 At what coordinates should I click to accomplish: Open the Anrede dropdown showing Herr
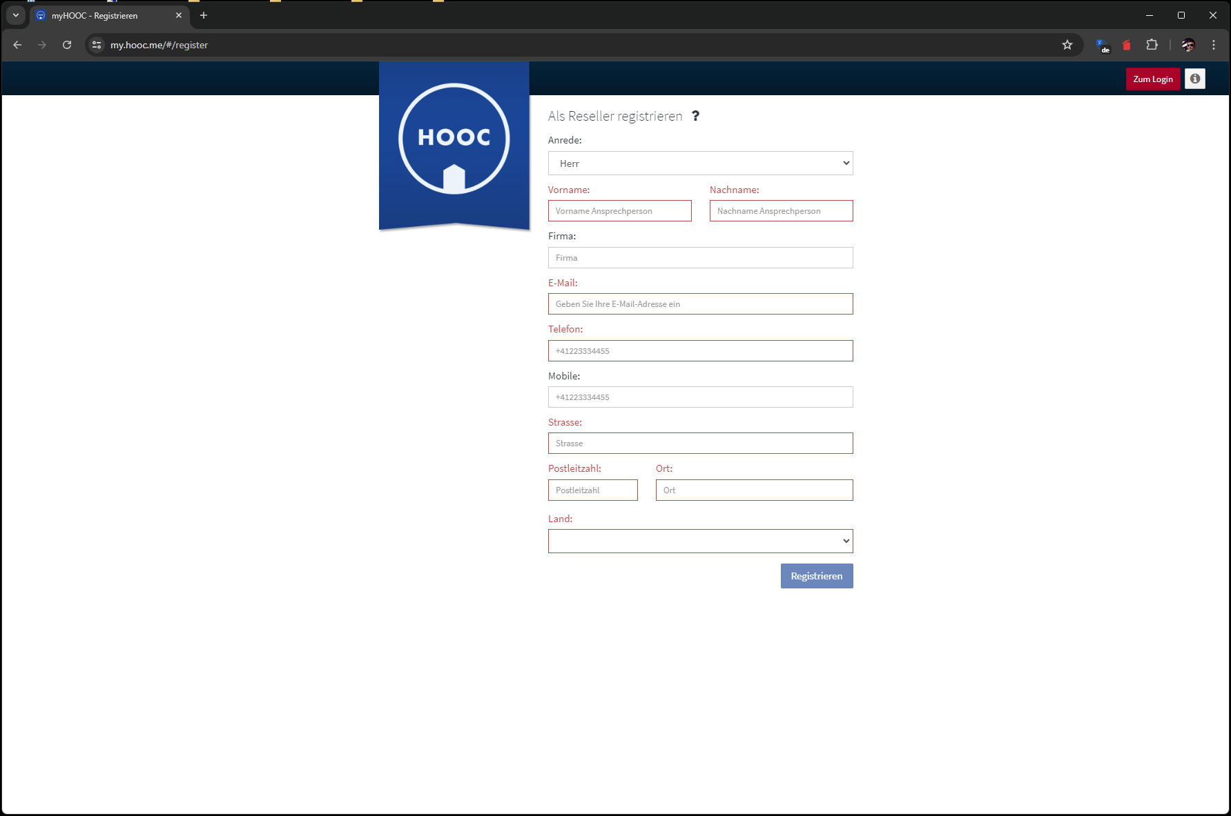(700, 163)
